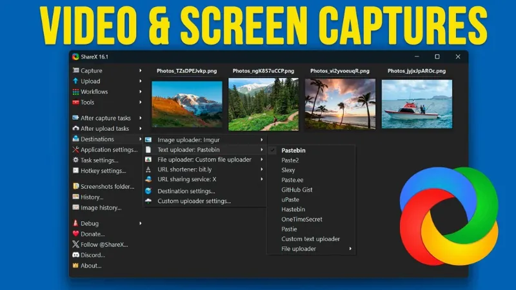Expand the Upload submenu arrow

(140, 81)
